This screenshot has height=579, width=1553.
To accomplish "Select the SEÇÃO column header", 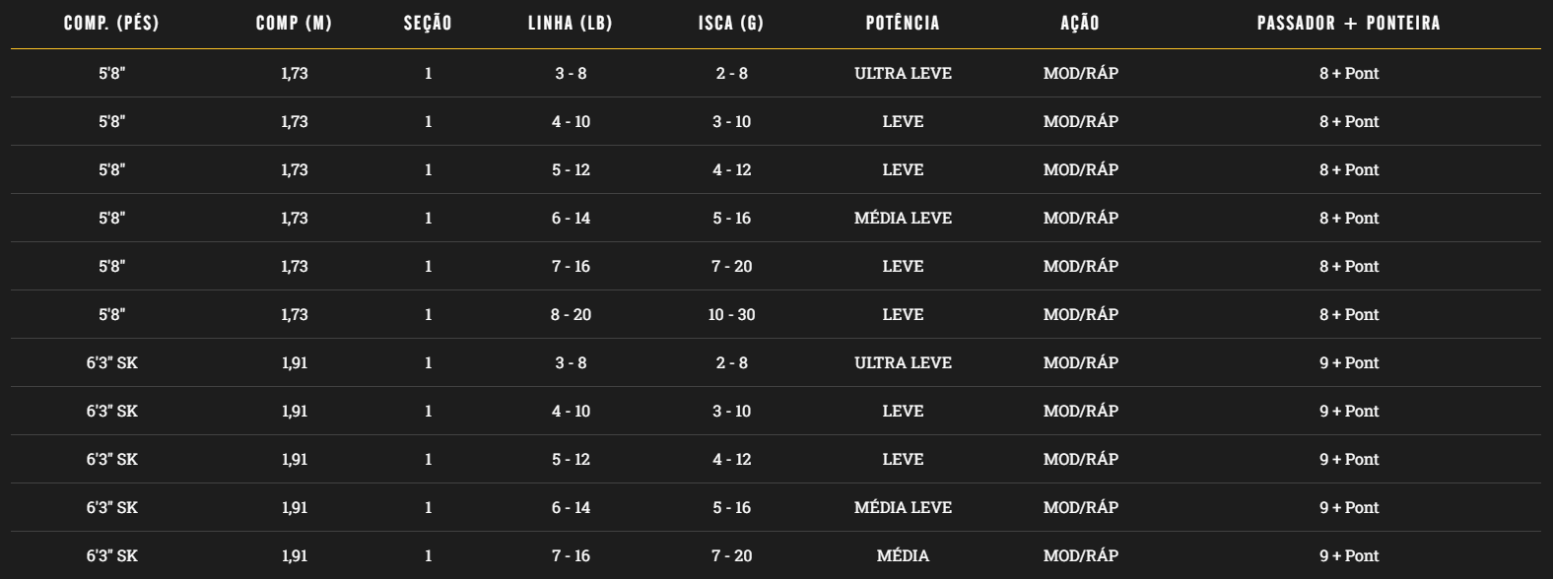I will [428, 24].
